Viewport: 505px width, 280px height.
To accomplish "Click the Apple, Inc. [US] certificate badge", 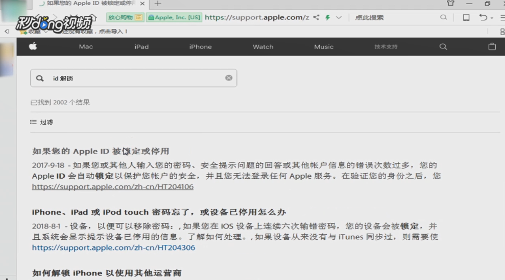I will pyautogui.click(x=174, y=17).
